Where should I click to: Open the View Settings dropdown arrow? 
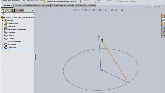tap(125, 10)
